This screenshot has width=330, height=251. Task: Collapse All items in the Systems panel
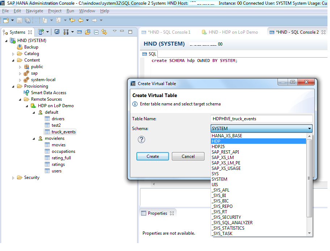96,32
